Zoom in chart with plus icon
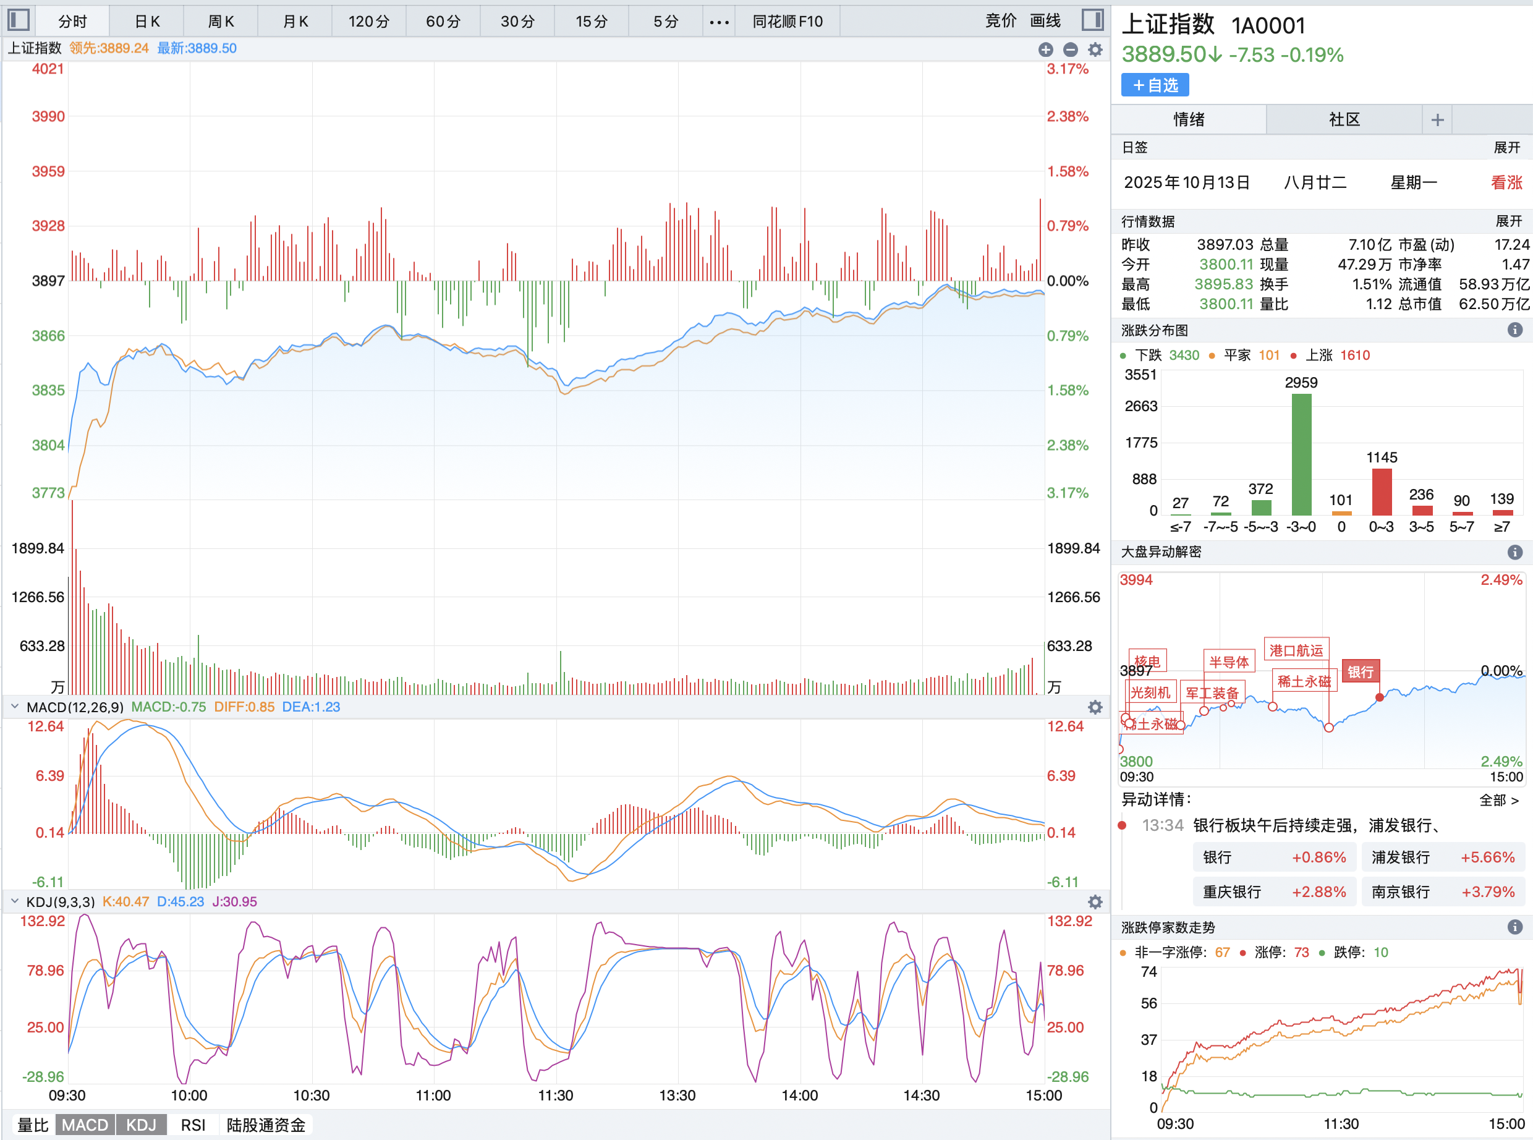 coord(1045,49)
